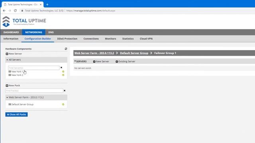The width and height of the screenshot is (255, 143).
Task: Collapse the All Servers section
Action: click(7, 60)
